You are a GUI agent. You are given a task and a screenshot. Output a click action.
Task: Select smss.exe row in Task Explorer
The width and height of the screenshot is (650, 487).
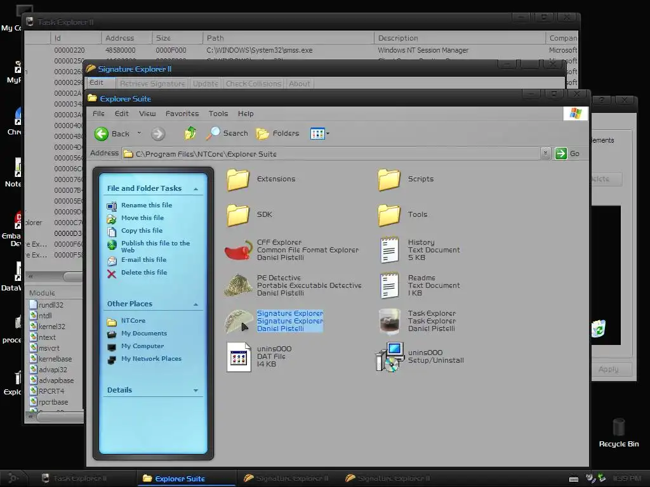coord(301,50)
